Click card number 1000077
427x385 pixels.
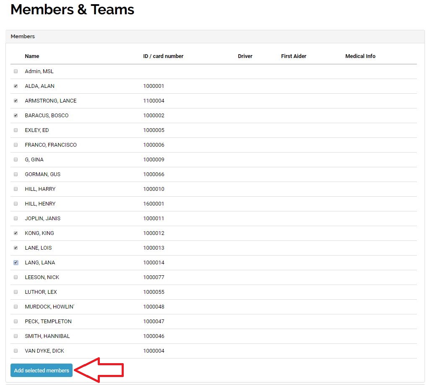coord(154,278)
